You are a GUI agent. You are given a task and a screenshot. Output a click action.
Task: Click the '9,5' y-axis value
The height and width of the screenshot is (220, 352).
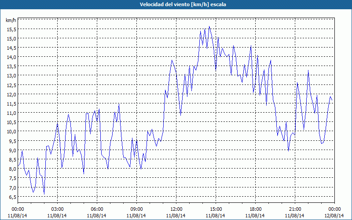click(13, 141)
